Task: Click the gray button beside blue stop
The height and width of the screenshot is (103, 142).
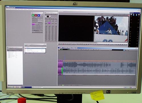Action: tap(42, 15)
